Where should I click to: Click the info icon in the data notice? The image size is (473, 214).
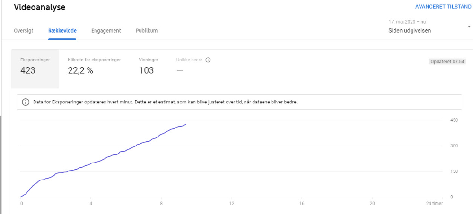pyautogui.click(x=26, y=102)
